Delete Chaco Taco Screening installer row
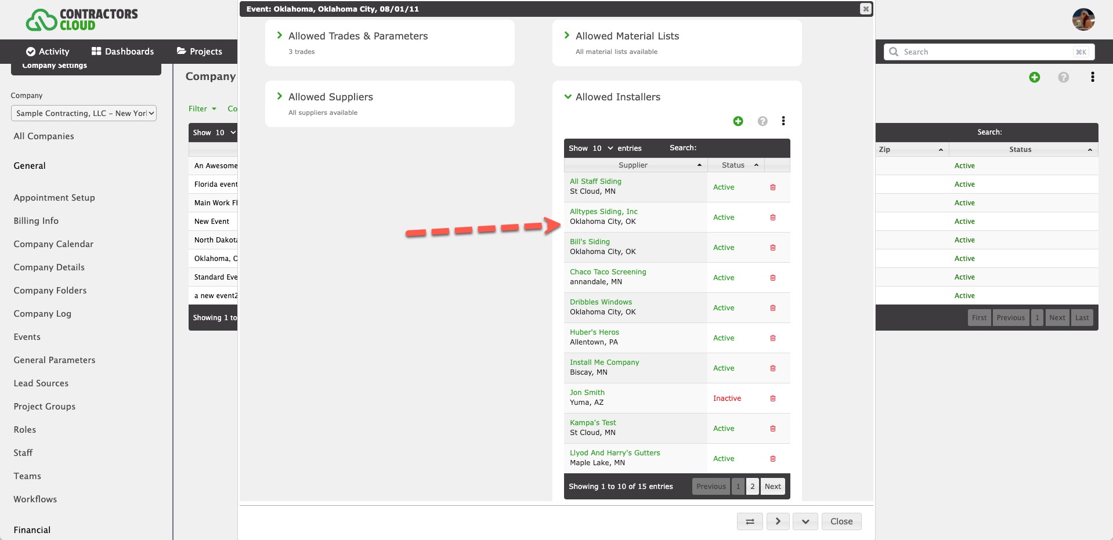Screen dimensions: 1113x540 [x=773, y=278]
